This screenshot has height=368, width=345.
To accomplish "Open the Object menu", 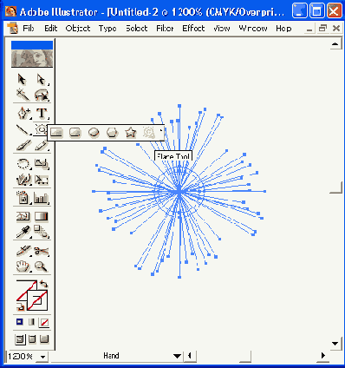I will [78, 29].
